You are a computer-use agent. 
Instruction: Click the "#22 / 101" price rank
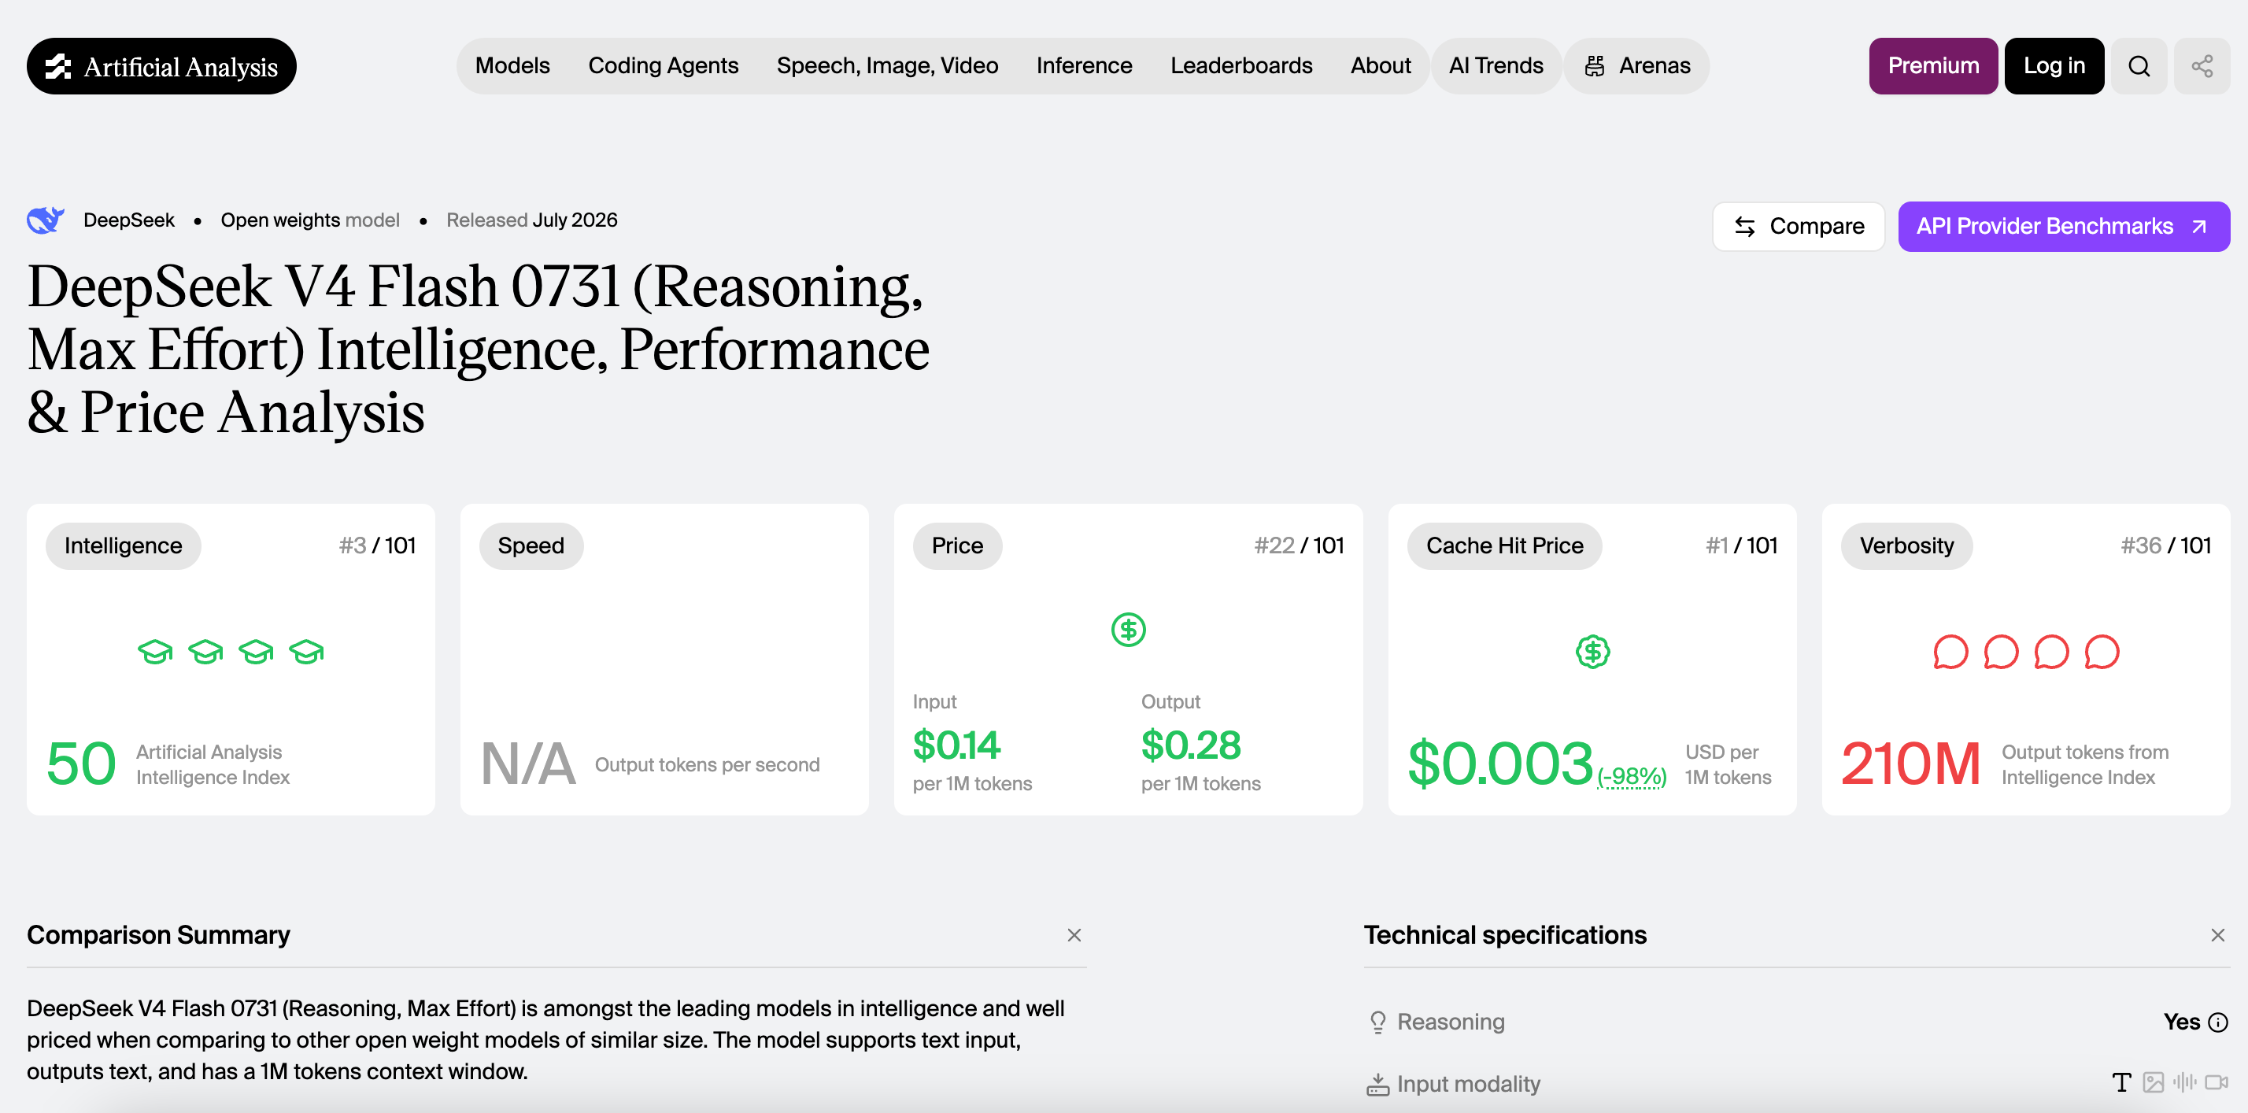(1299, 545)
